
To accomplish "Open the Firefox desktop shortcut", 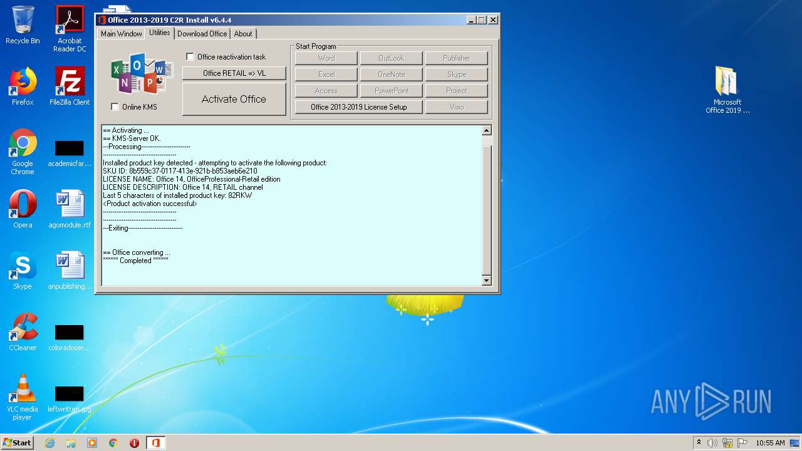I will (x=23, y=86).
